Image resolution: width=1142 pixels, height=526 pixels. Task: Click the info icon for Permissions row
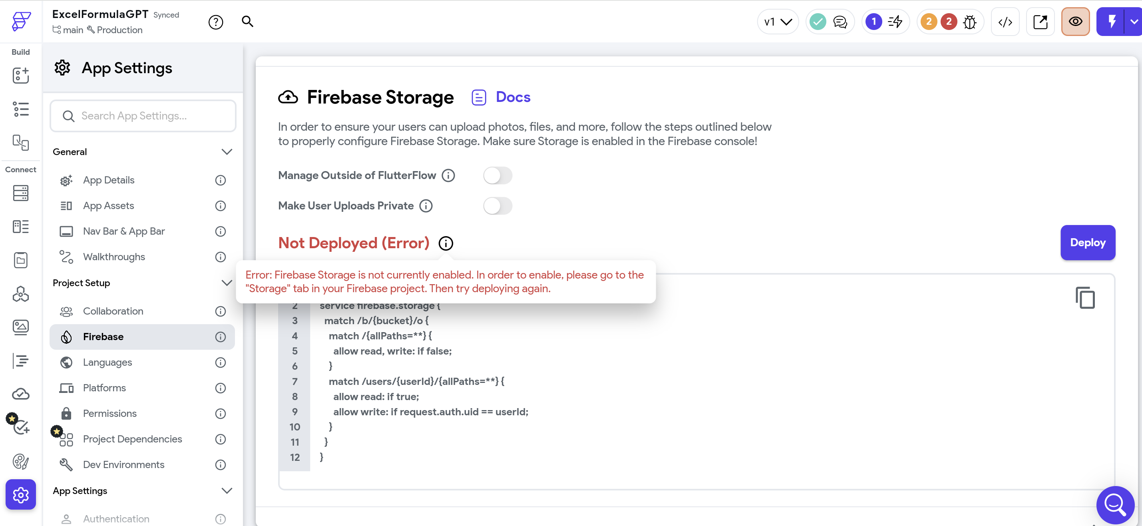click(x=220, y=414)
